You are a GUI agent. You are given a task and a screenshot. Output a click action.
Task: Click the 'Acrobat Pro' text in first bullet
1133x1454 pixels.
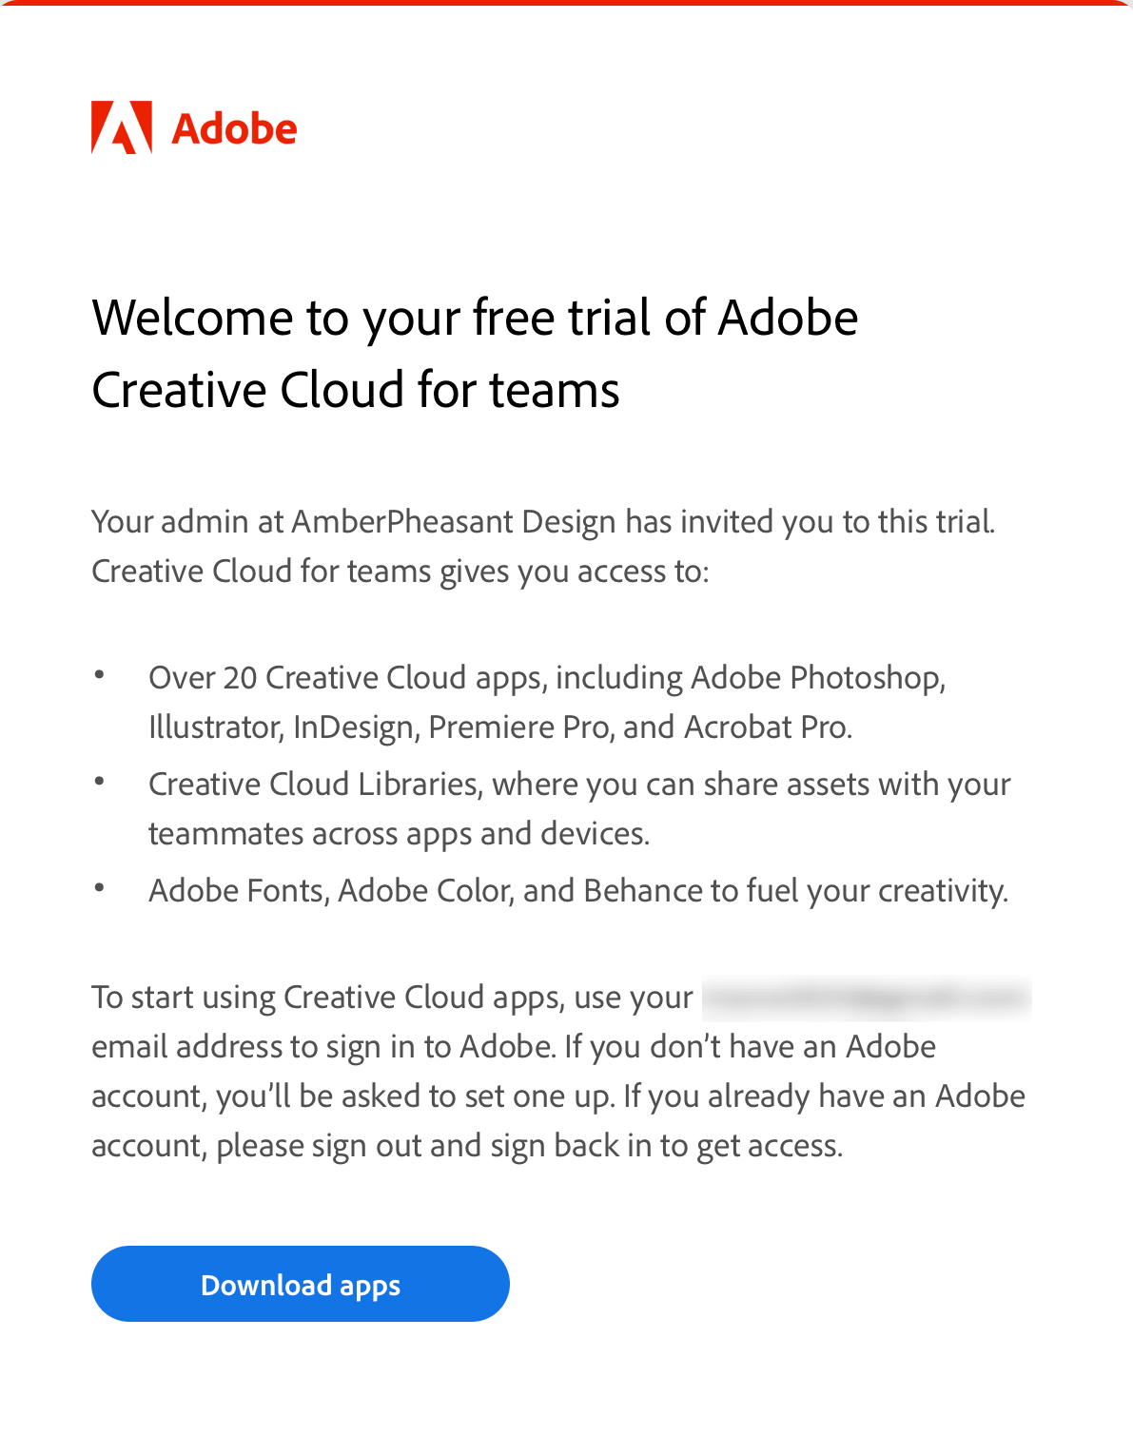(x=768, y=727)
